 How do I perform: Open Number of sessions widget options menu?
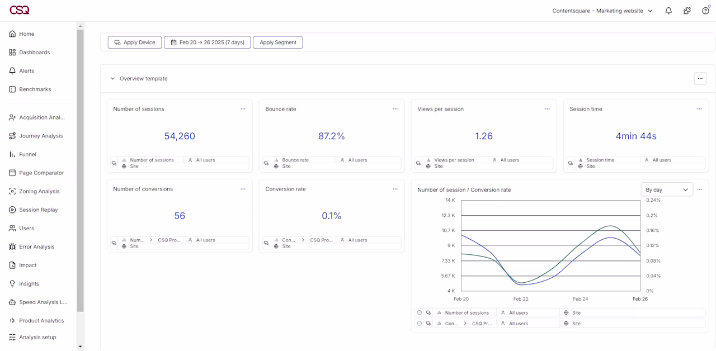click(x=243, y=109)
